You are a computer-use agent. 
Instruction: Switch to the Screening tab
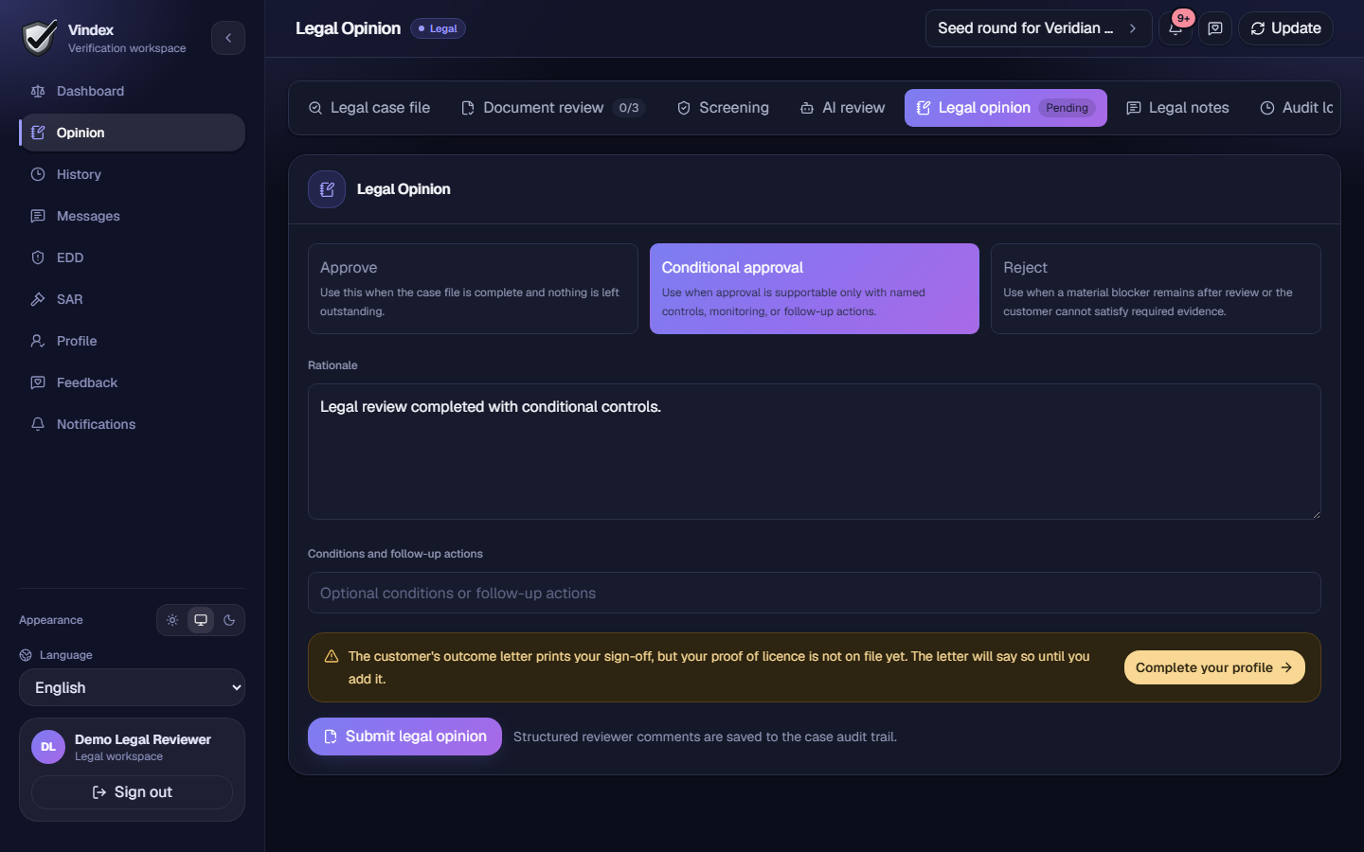723,108
